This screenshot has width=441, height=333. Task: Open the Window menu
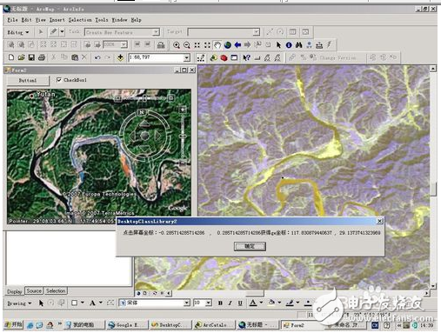point(120,20)
